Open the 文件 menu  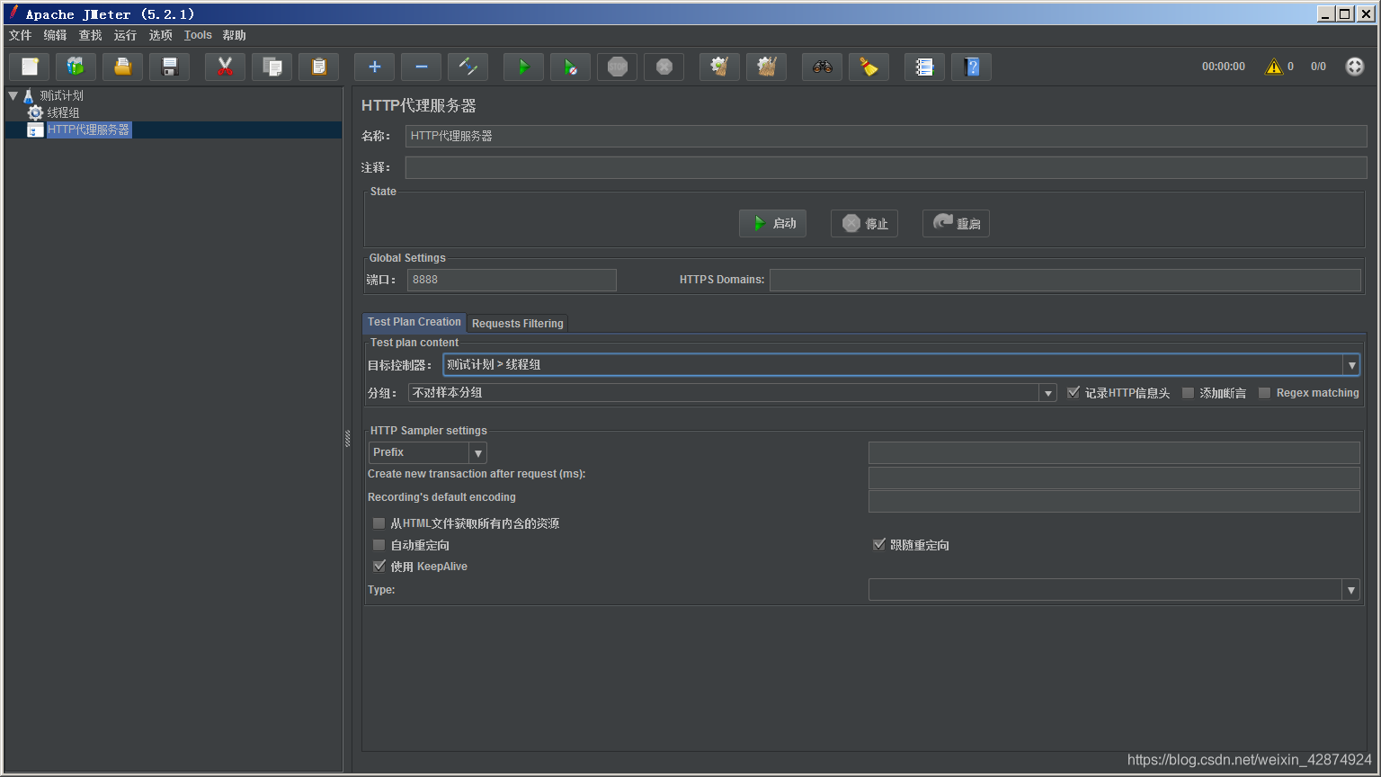coord(20,35)
